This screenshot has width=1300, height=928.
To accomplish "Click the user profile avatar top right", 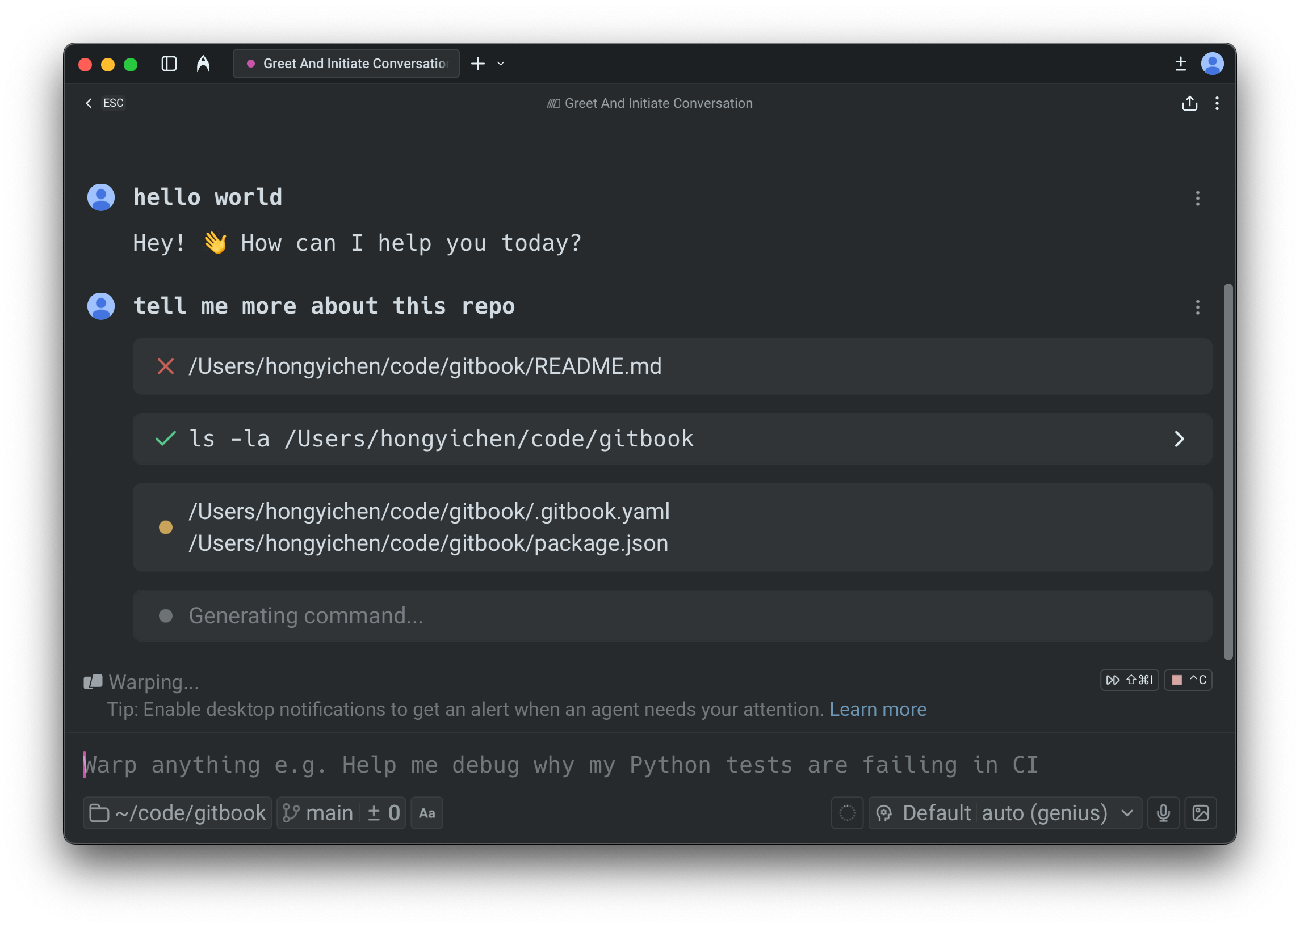I will 1212,64.
